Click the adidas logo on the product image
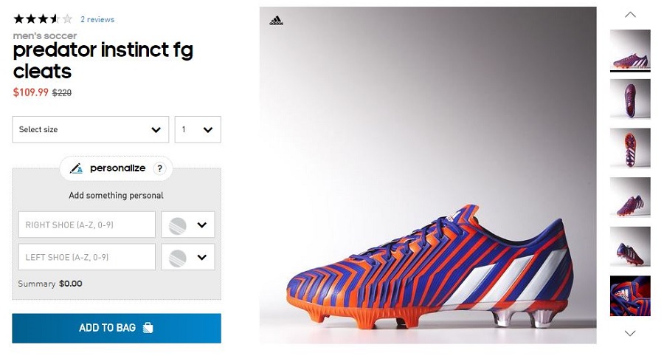Screen dimensions: 664x356 pos(276,21)
